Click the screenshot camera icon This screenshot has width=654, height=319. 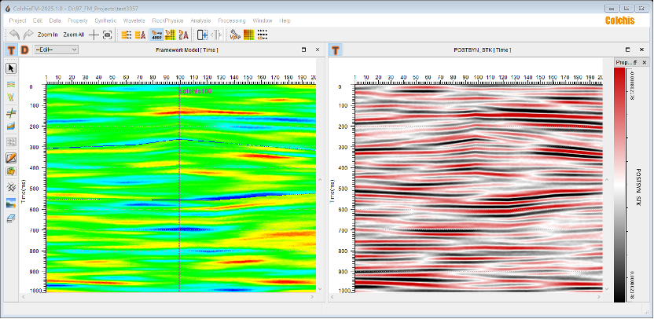108,35
